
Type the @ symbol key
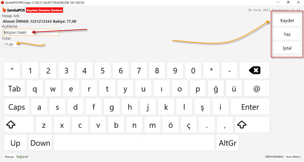(257, 89)
